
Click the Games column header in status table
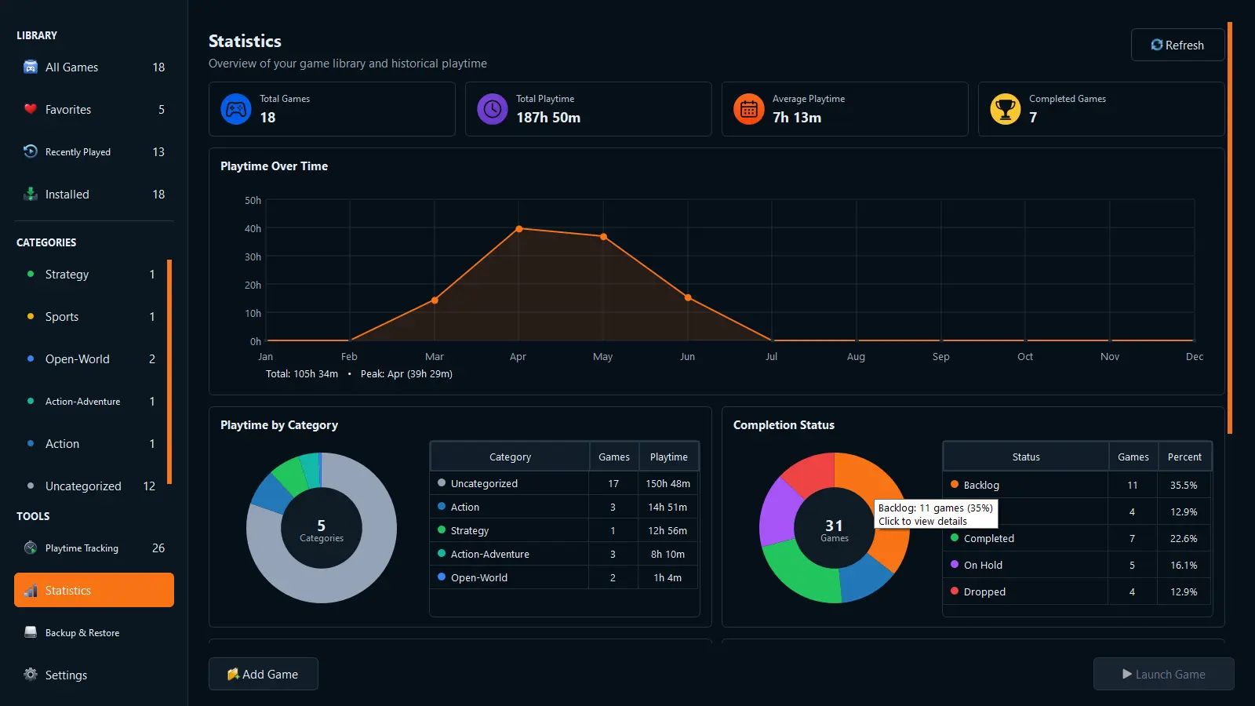point(1133,457)
